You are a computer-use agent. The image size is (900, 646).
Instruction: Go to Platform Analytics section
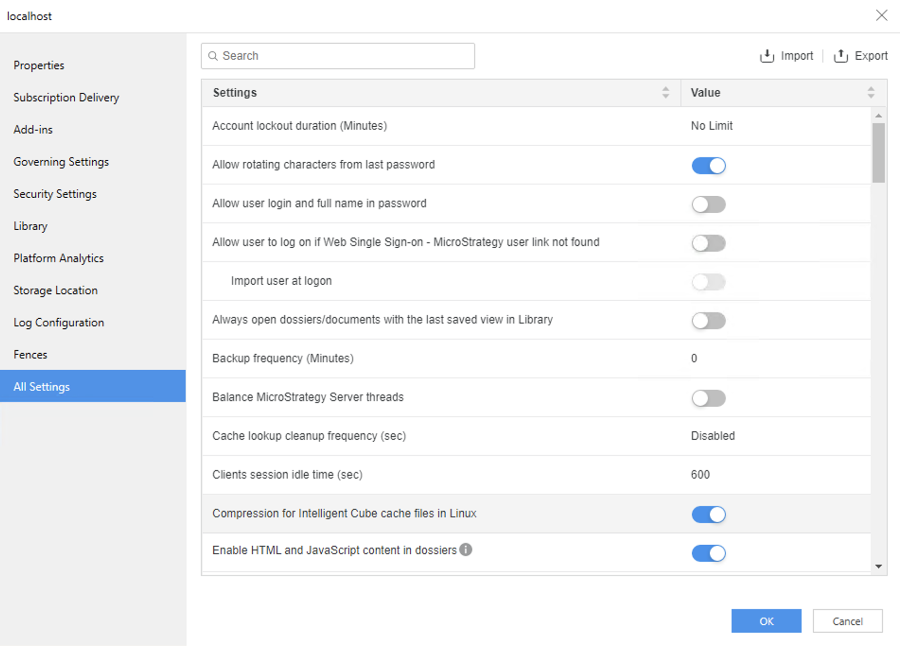(x=58, y=258)
